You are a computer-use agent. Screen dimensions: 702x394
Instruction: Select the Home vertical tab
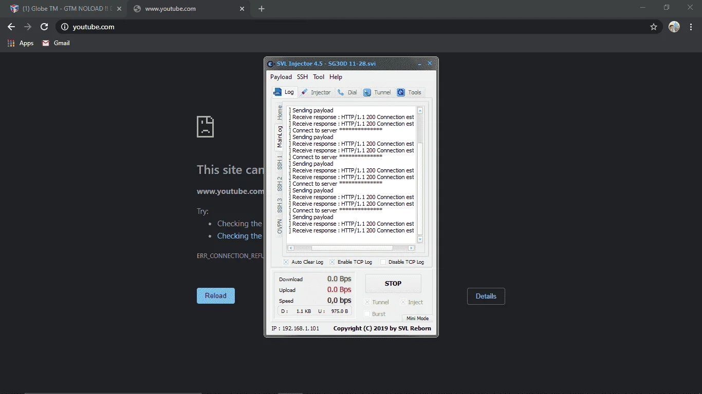click(280, 112)
